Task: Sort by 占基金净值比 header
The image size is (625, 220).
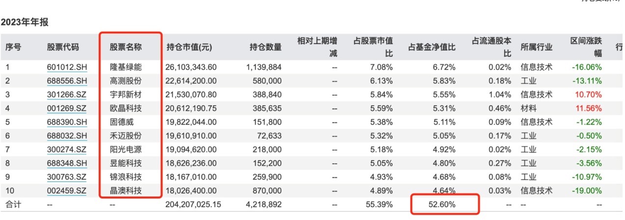Action: 432,47
